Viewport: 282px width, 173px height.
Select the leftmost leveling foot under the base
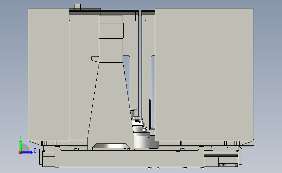(149, 168)
